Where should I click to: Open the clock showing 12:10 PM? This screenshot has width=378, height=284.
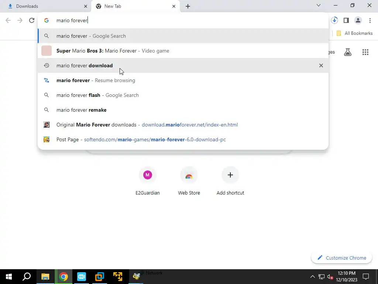tap(347, 277)
